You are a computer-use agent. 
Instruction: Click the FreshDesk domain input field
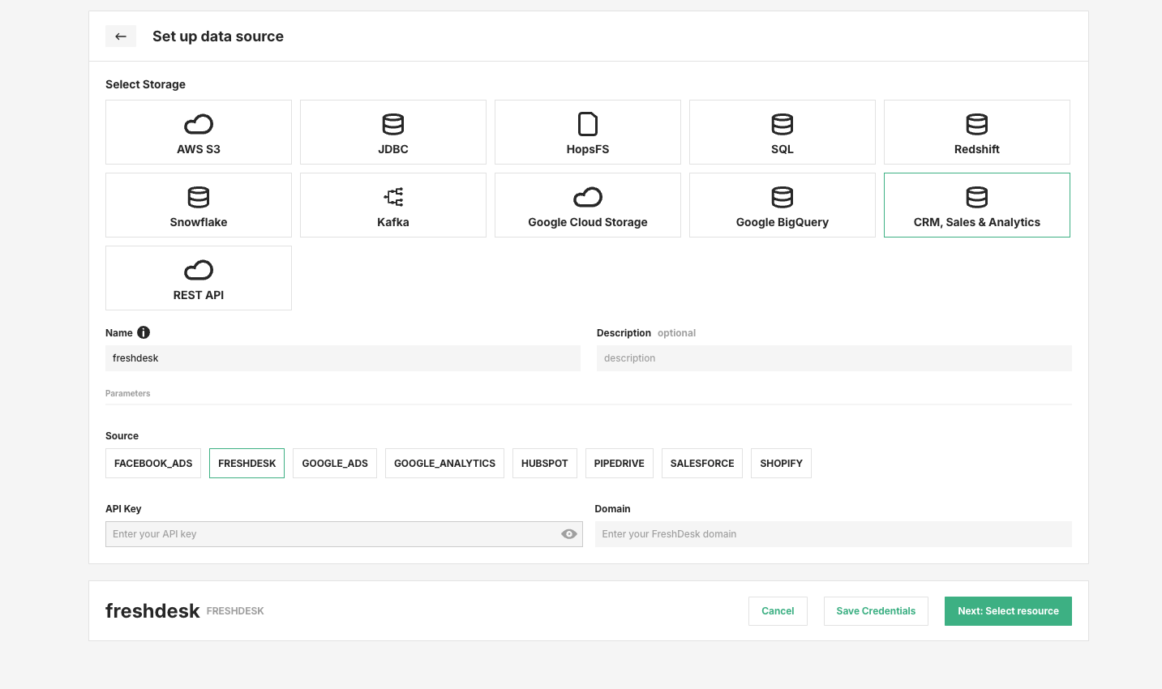pos(834,533)
